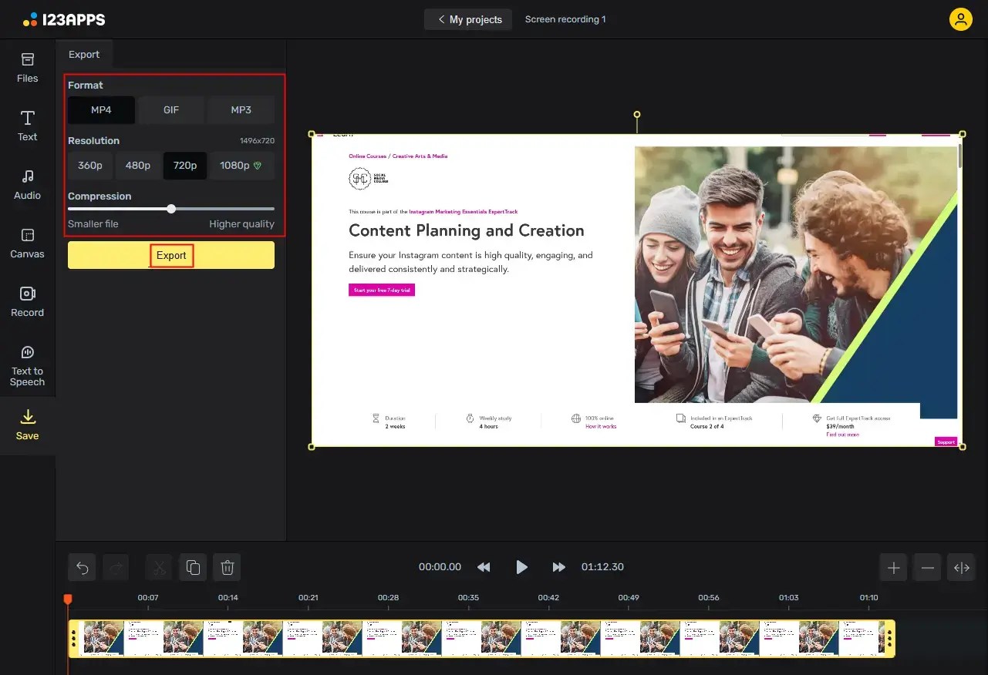Open the Canvas settings panel

coord(27,243)
